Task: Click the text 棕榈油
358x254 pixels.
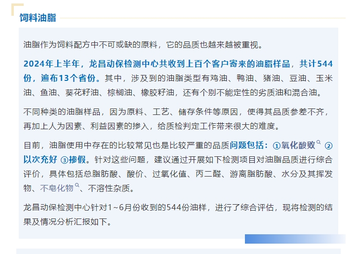Action: point(120,93)
